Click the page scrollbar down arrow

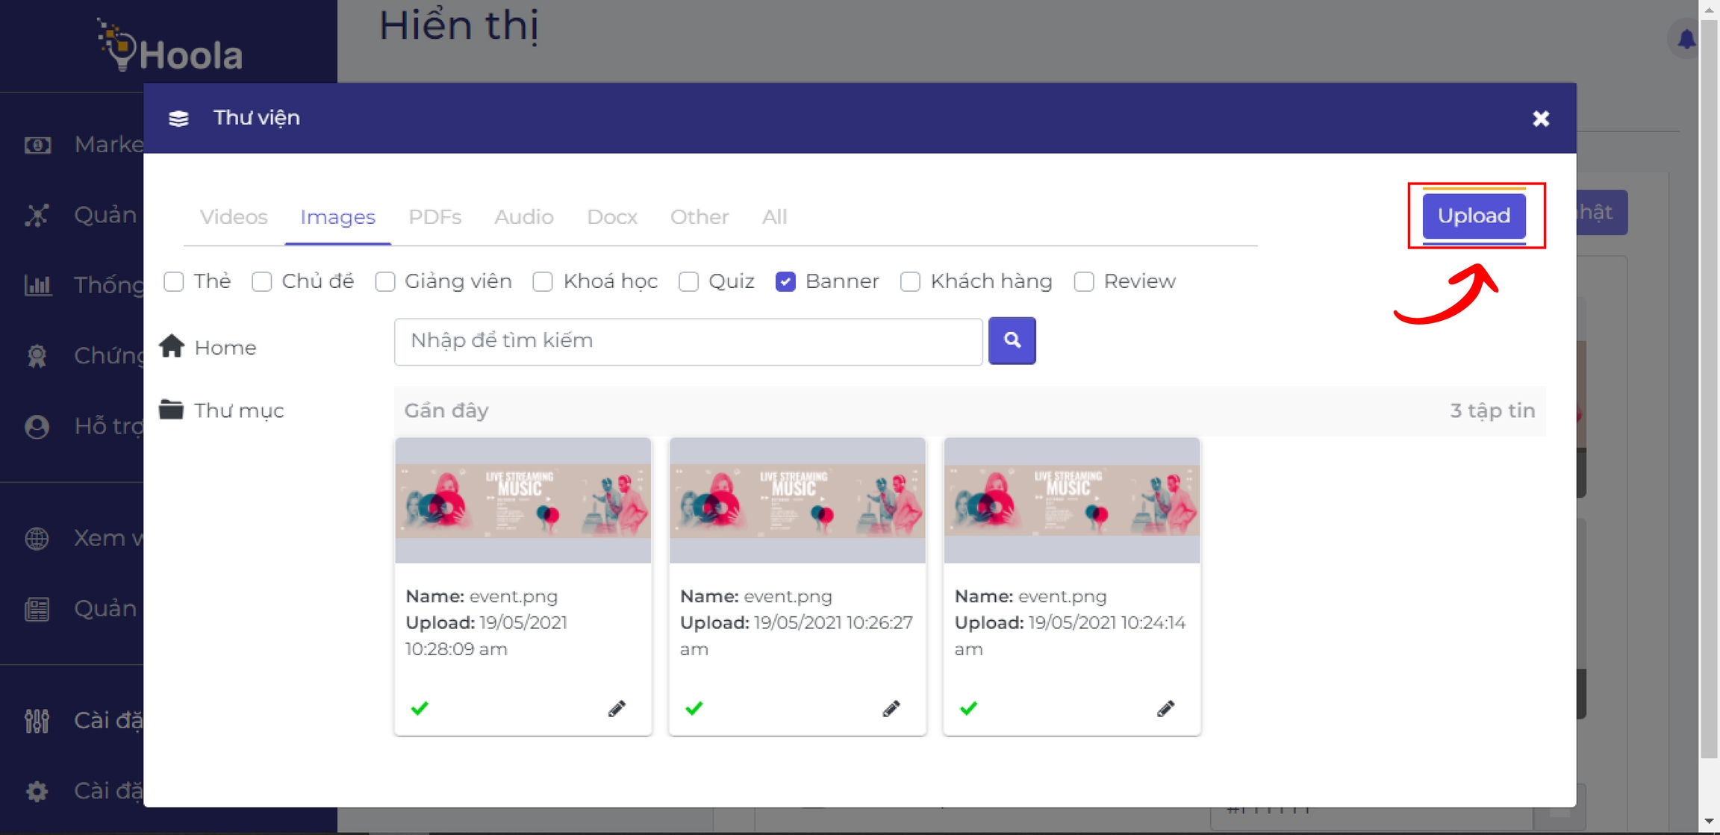click(x=1709, y=822)
